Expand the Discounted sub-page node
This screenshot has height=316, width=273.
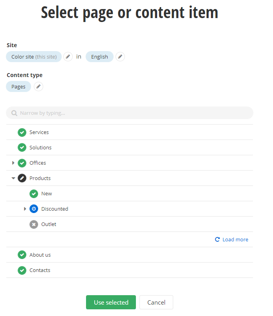click(x=25, y=209)
